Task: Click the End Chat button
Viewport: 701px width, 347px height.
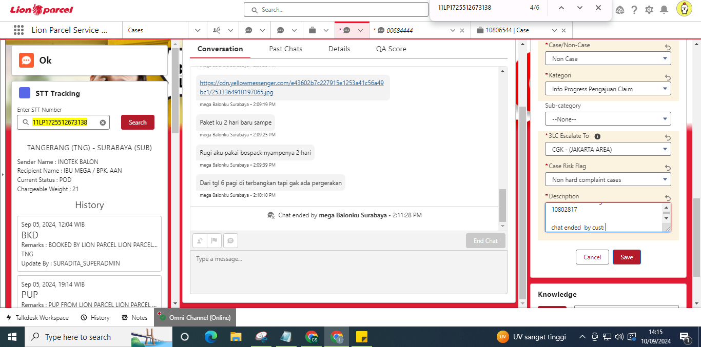Action: (x=485, y=241)
